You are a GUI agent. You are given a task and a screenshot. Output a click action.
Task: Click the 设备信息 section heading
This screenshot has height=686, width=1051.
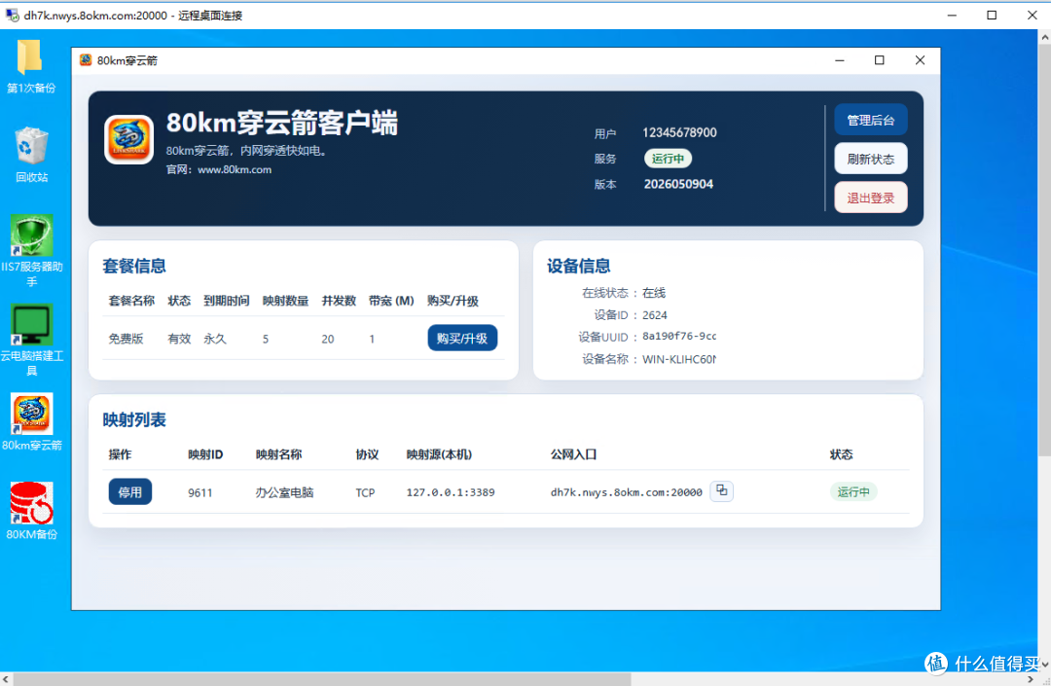tap(578, 266)
